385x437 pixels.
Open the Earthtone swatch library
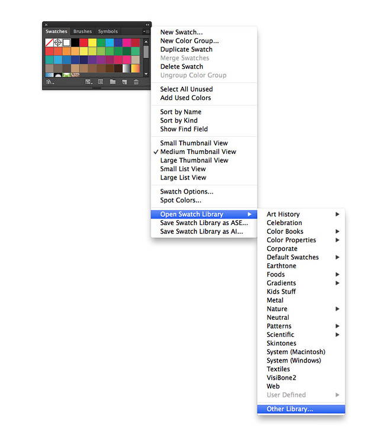tap(301, 266)
